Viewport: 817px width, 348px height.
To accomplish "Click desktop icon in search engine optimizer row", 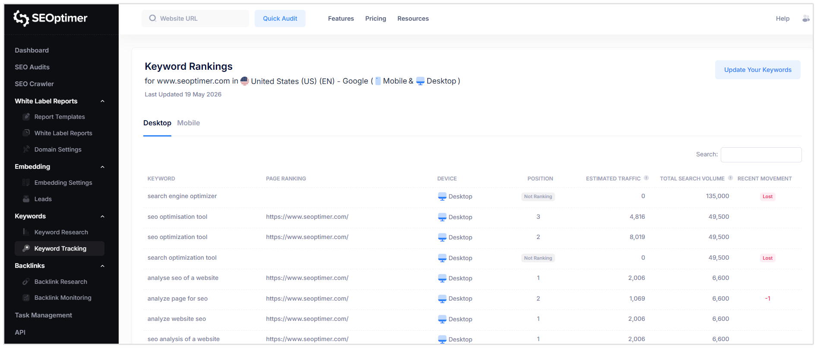I will point(442,196).
